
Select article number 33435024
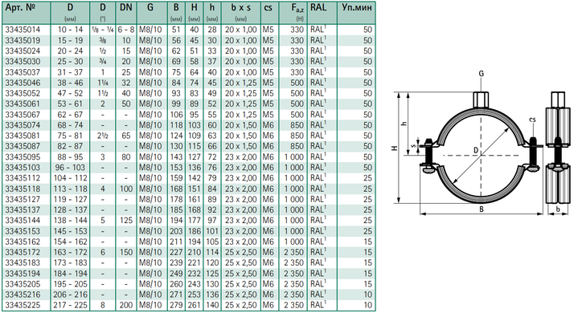point(23,51)
